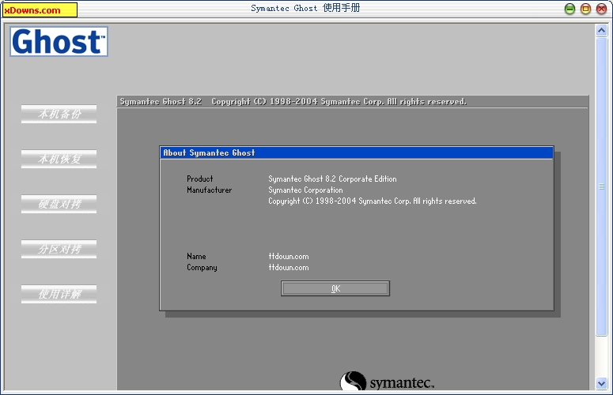Click the Name label in dialog
The height and width of the screenshot is (395, 613).
[196, 257]
